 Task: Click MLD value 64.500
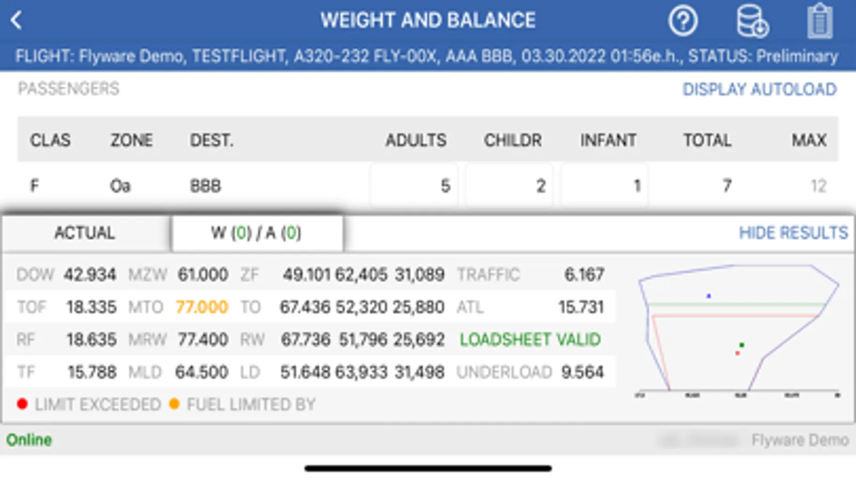202,372
